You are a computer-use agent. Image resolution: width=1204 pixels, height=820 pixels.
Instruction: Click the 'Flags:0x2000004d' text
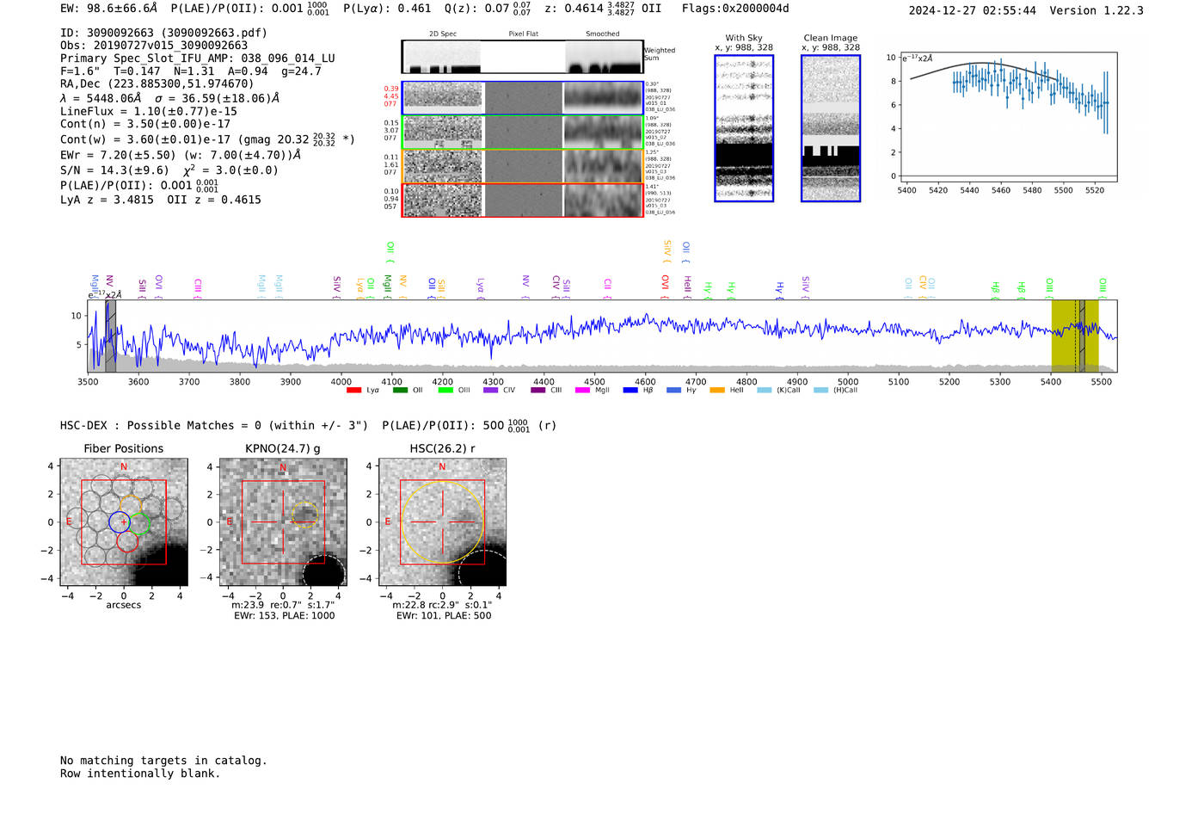735,9
